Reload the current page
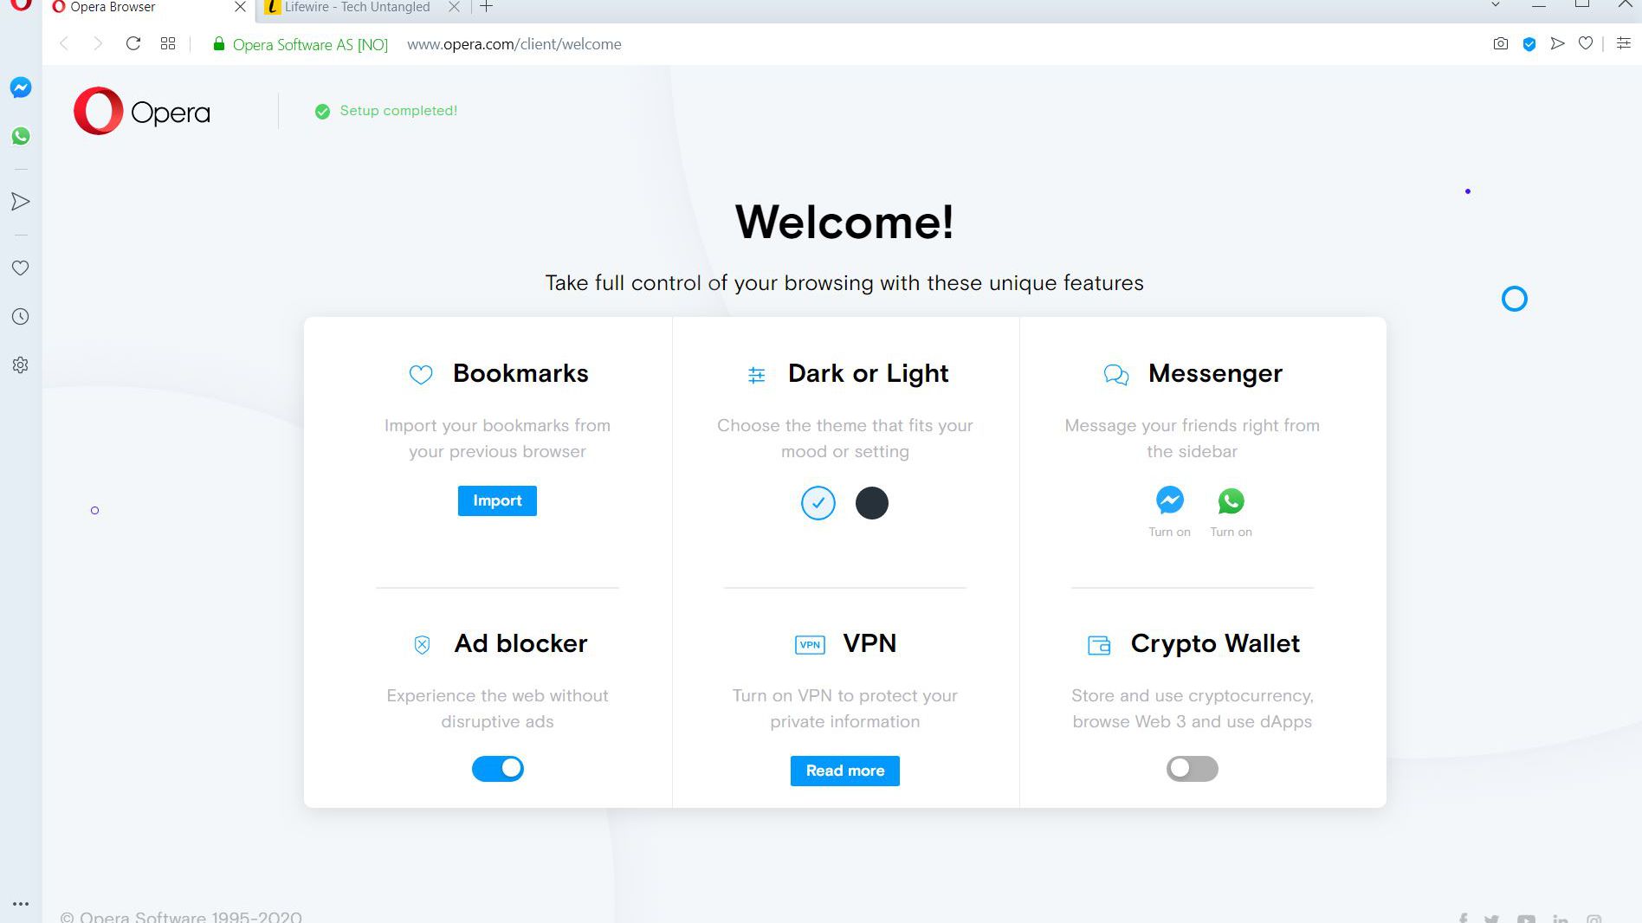This screenshot has height=923, width=1642. pyautogui.click(x=133, y=44)
